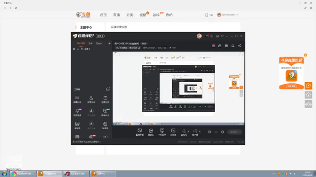316x177 pixels.
Task: Click the 修改 button beside room title
Action: pos(144,44)
